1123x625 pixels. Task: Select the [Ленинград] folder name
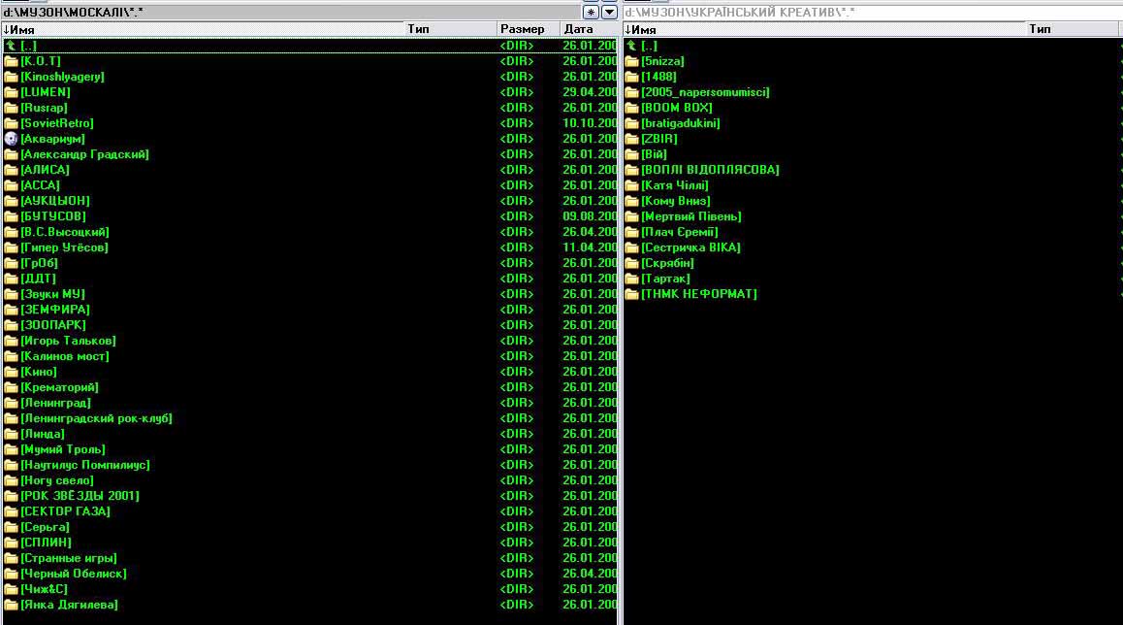click(56, 403)
